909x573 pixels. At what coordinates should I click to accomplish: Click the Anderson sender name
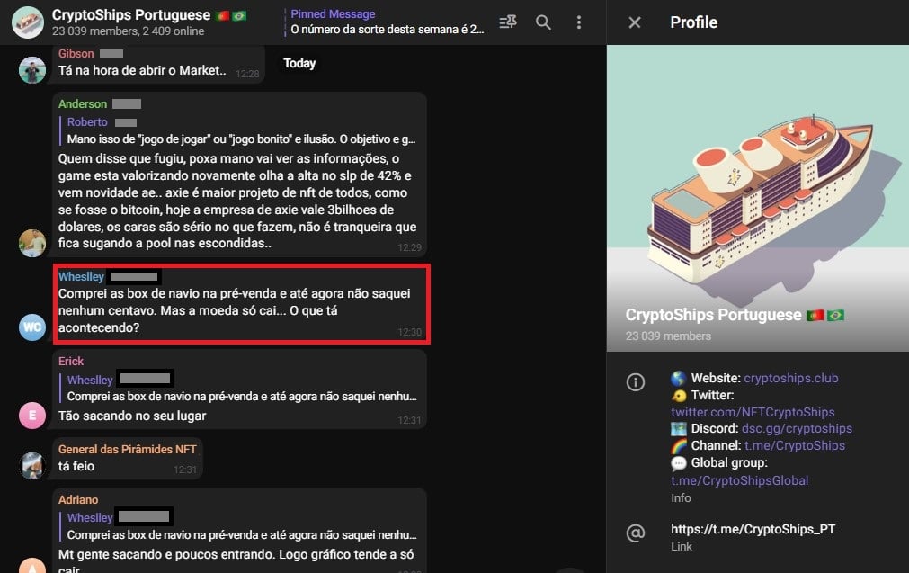(x=83, y=103)
